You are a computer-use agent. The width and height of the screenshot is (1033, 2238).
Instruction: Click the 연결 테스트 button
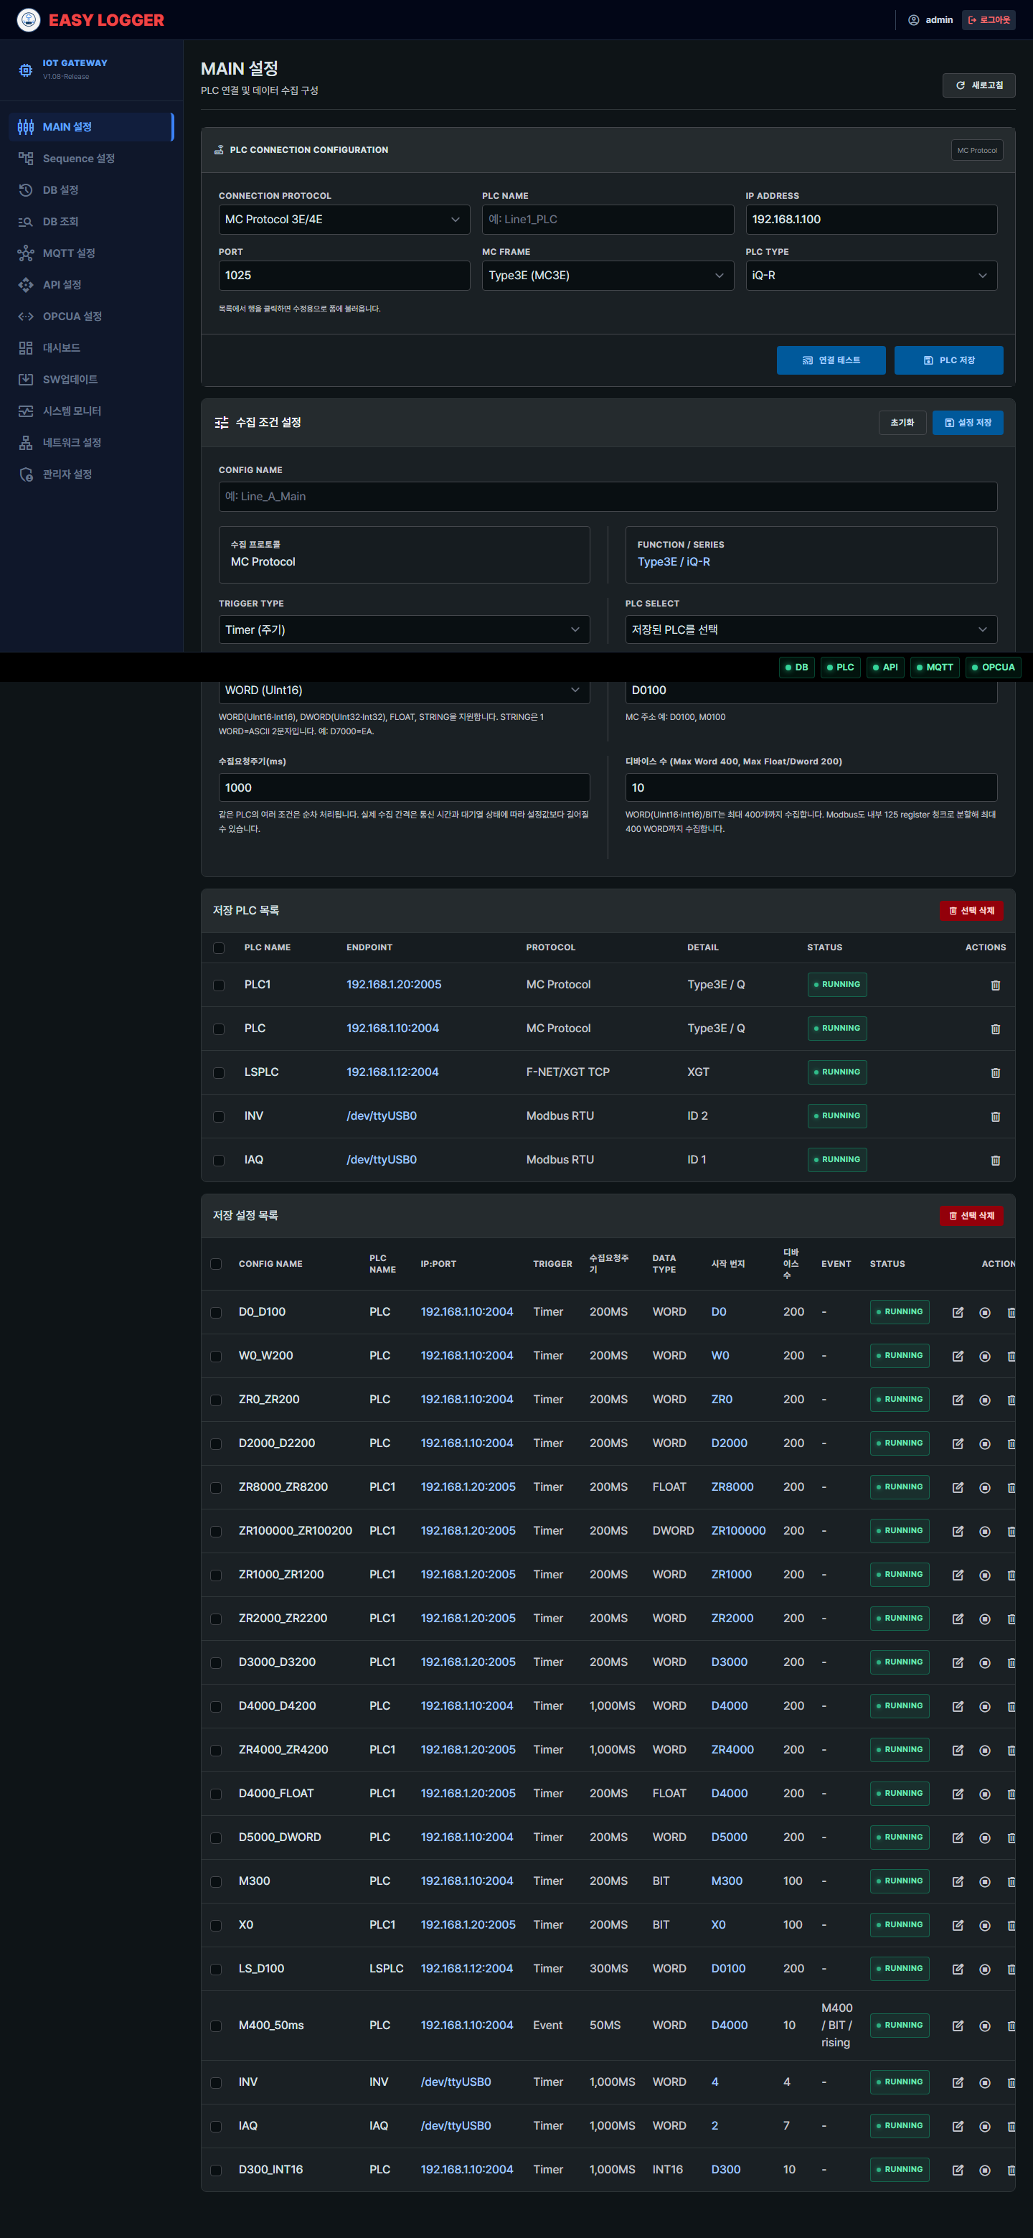pos(831,360)
